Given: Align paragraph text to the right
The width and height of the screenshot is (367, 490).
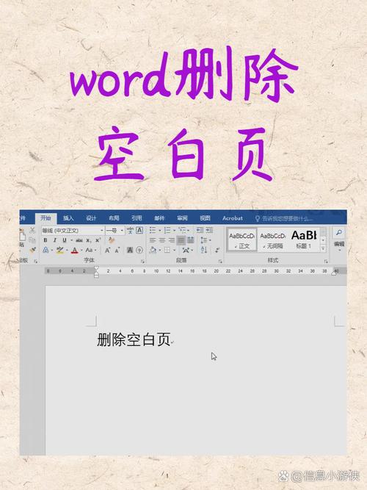Looking at the screenshot, I should point(172,240).
